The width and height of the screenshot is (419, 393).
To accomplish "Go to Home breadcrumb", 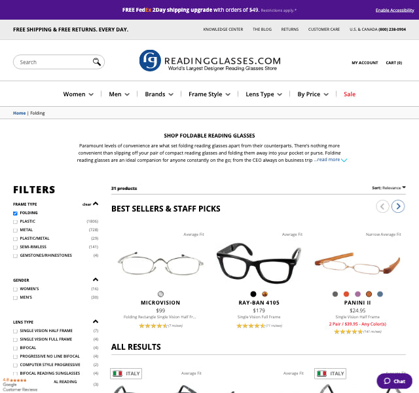I will coord(19,113).
